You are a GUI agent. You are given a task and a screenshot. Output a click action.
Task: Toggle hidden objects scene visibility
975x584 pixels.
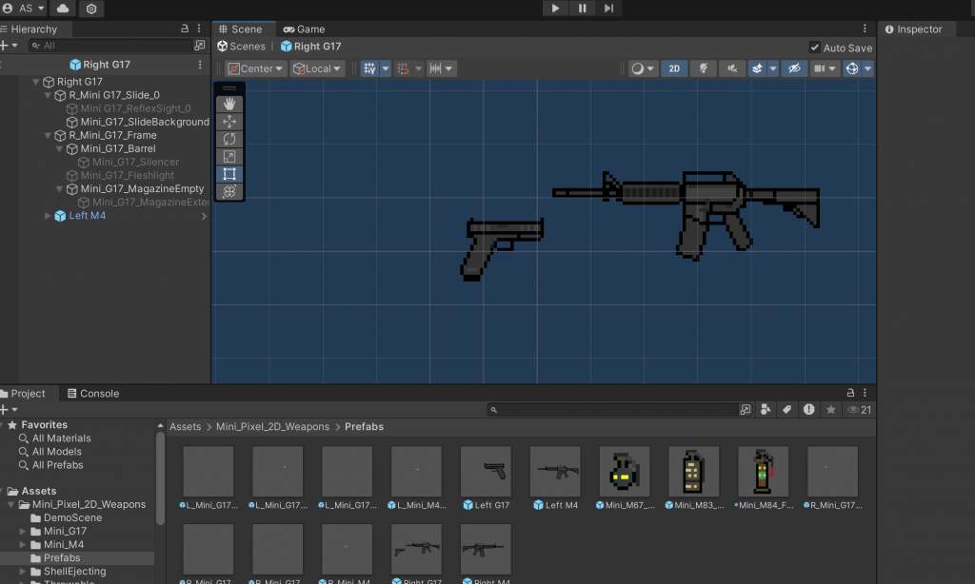tap(794, 68)
